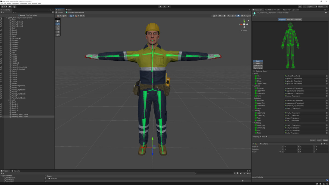Select the Move tool in the Scene toolbar
Viewport: 329px width, 185px height.
tap(58, 24)
